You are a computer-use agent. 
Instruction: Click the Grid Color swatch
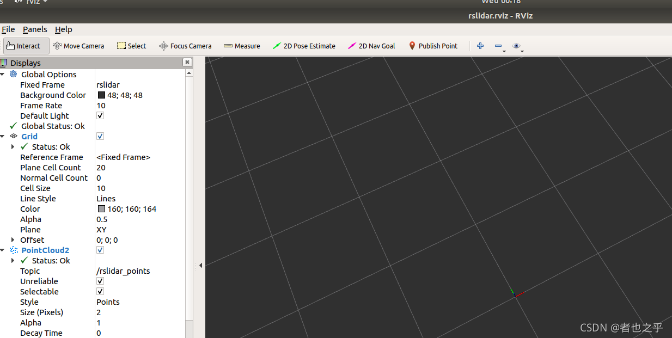101,208
